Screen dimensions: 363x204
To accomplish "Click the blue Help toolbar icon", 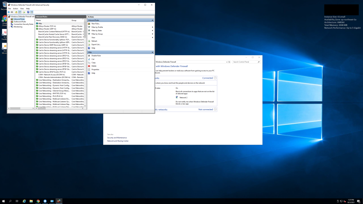I will (28, 12).
